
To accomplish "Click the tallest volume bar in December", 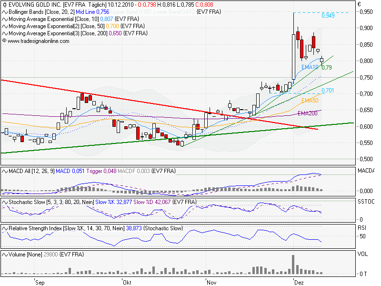I will pyautogui.click(x=292, y=265).
